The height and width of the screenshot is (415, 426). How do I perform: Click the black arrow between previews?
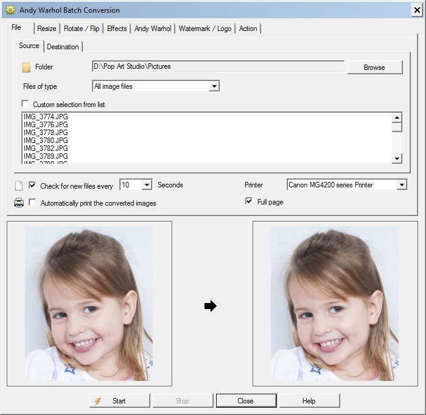pyautogui.click(x=211, y=306)
